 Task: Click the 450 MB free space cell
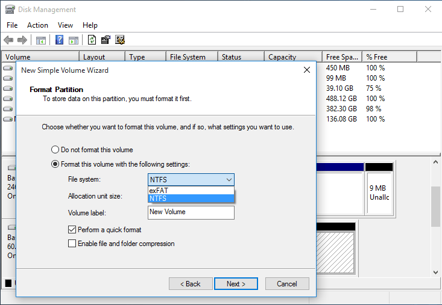pos(338,68)
